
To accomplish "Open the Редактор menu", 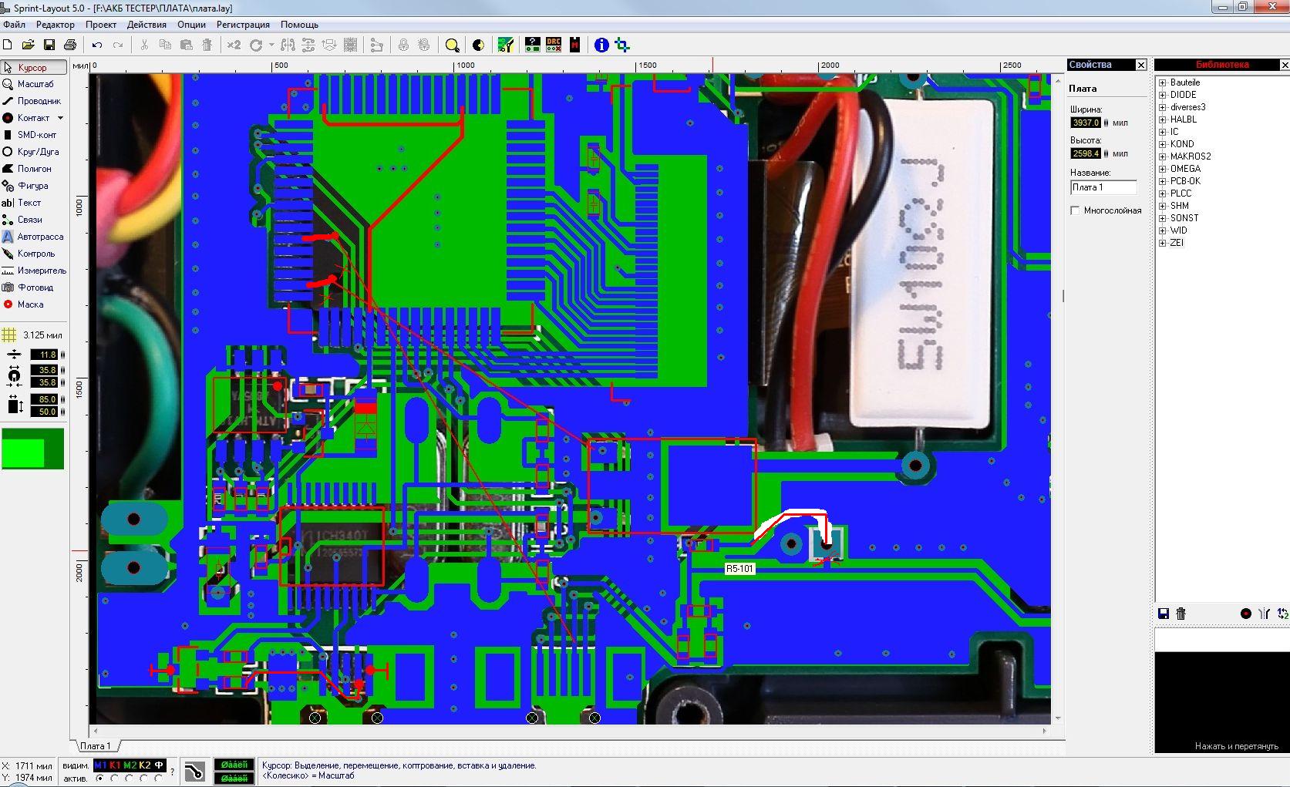I will [x=56, y=25].
